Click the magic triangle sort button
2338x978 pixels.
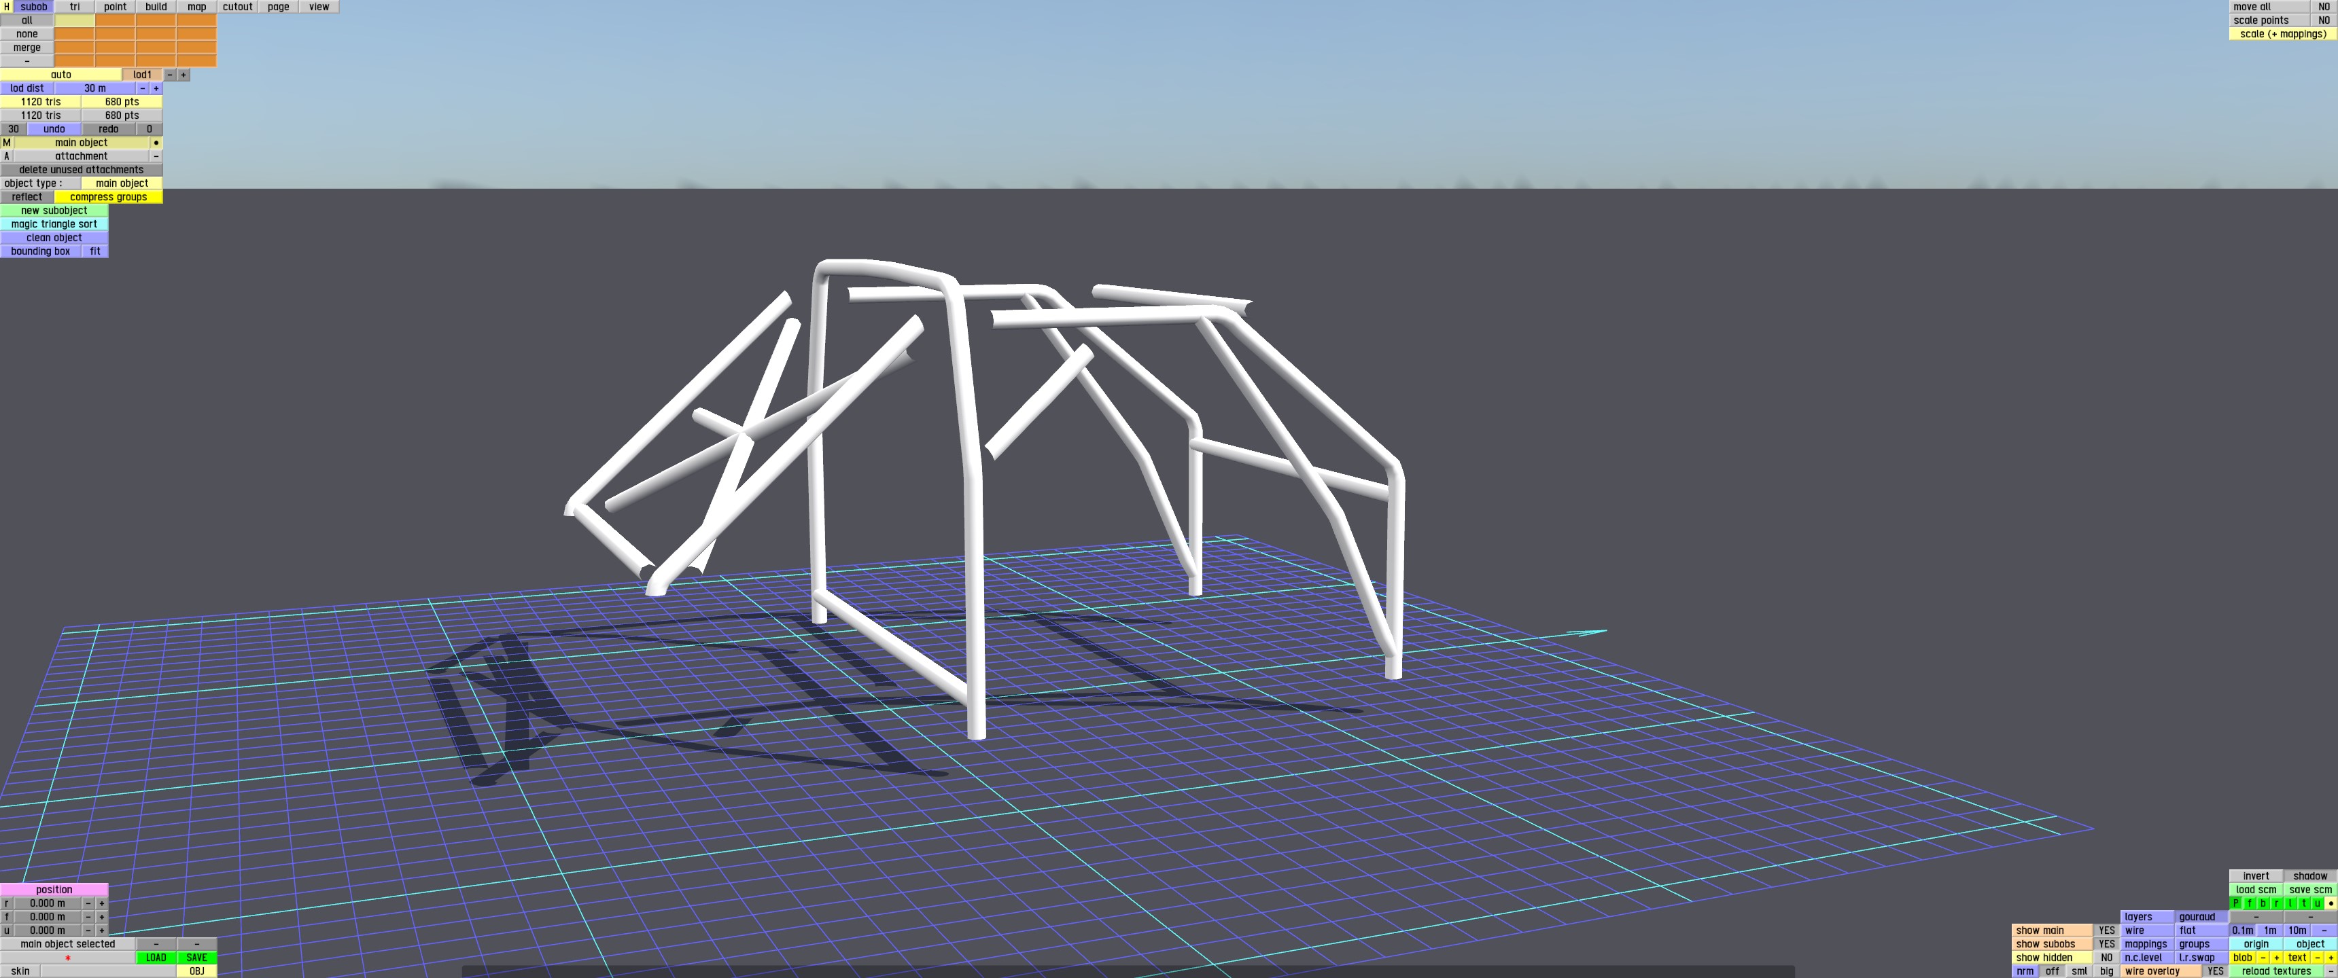point(54,224)
